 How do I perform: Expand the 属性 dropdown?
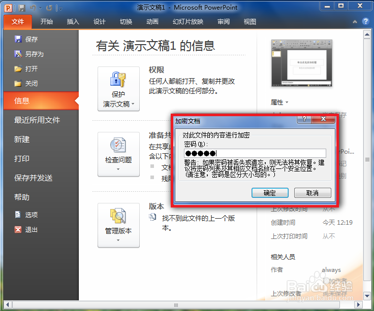(279, 102)
